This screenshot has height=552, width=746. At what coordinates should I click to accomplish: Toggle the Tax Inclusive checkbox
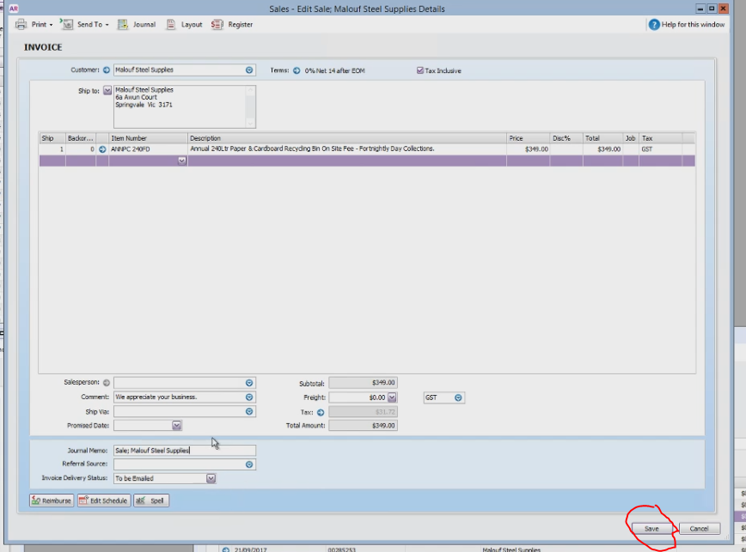tap(420, 70)
